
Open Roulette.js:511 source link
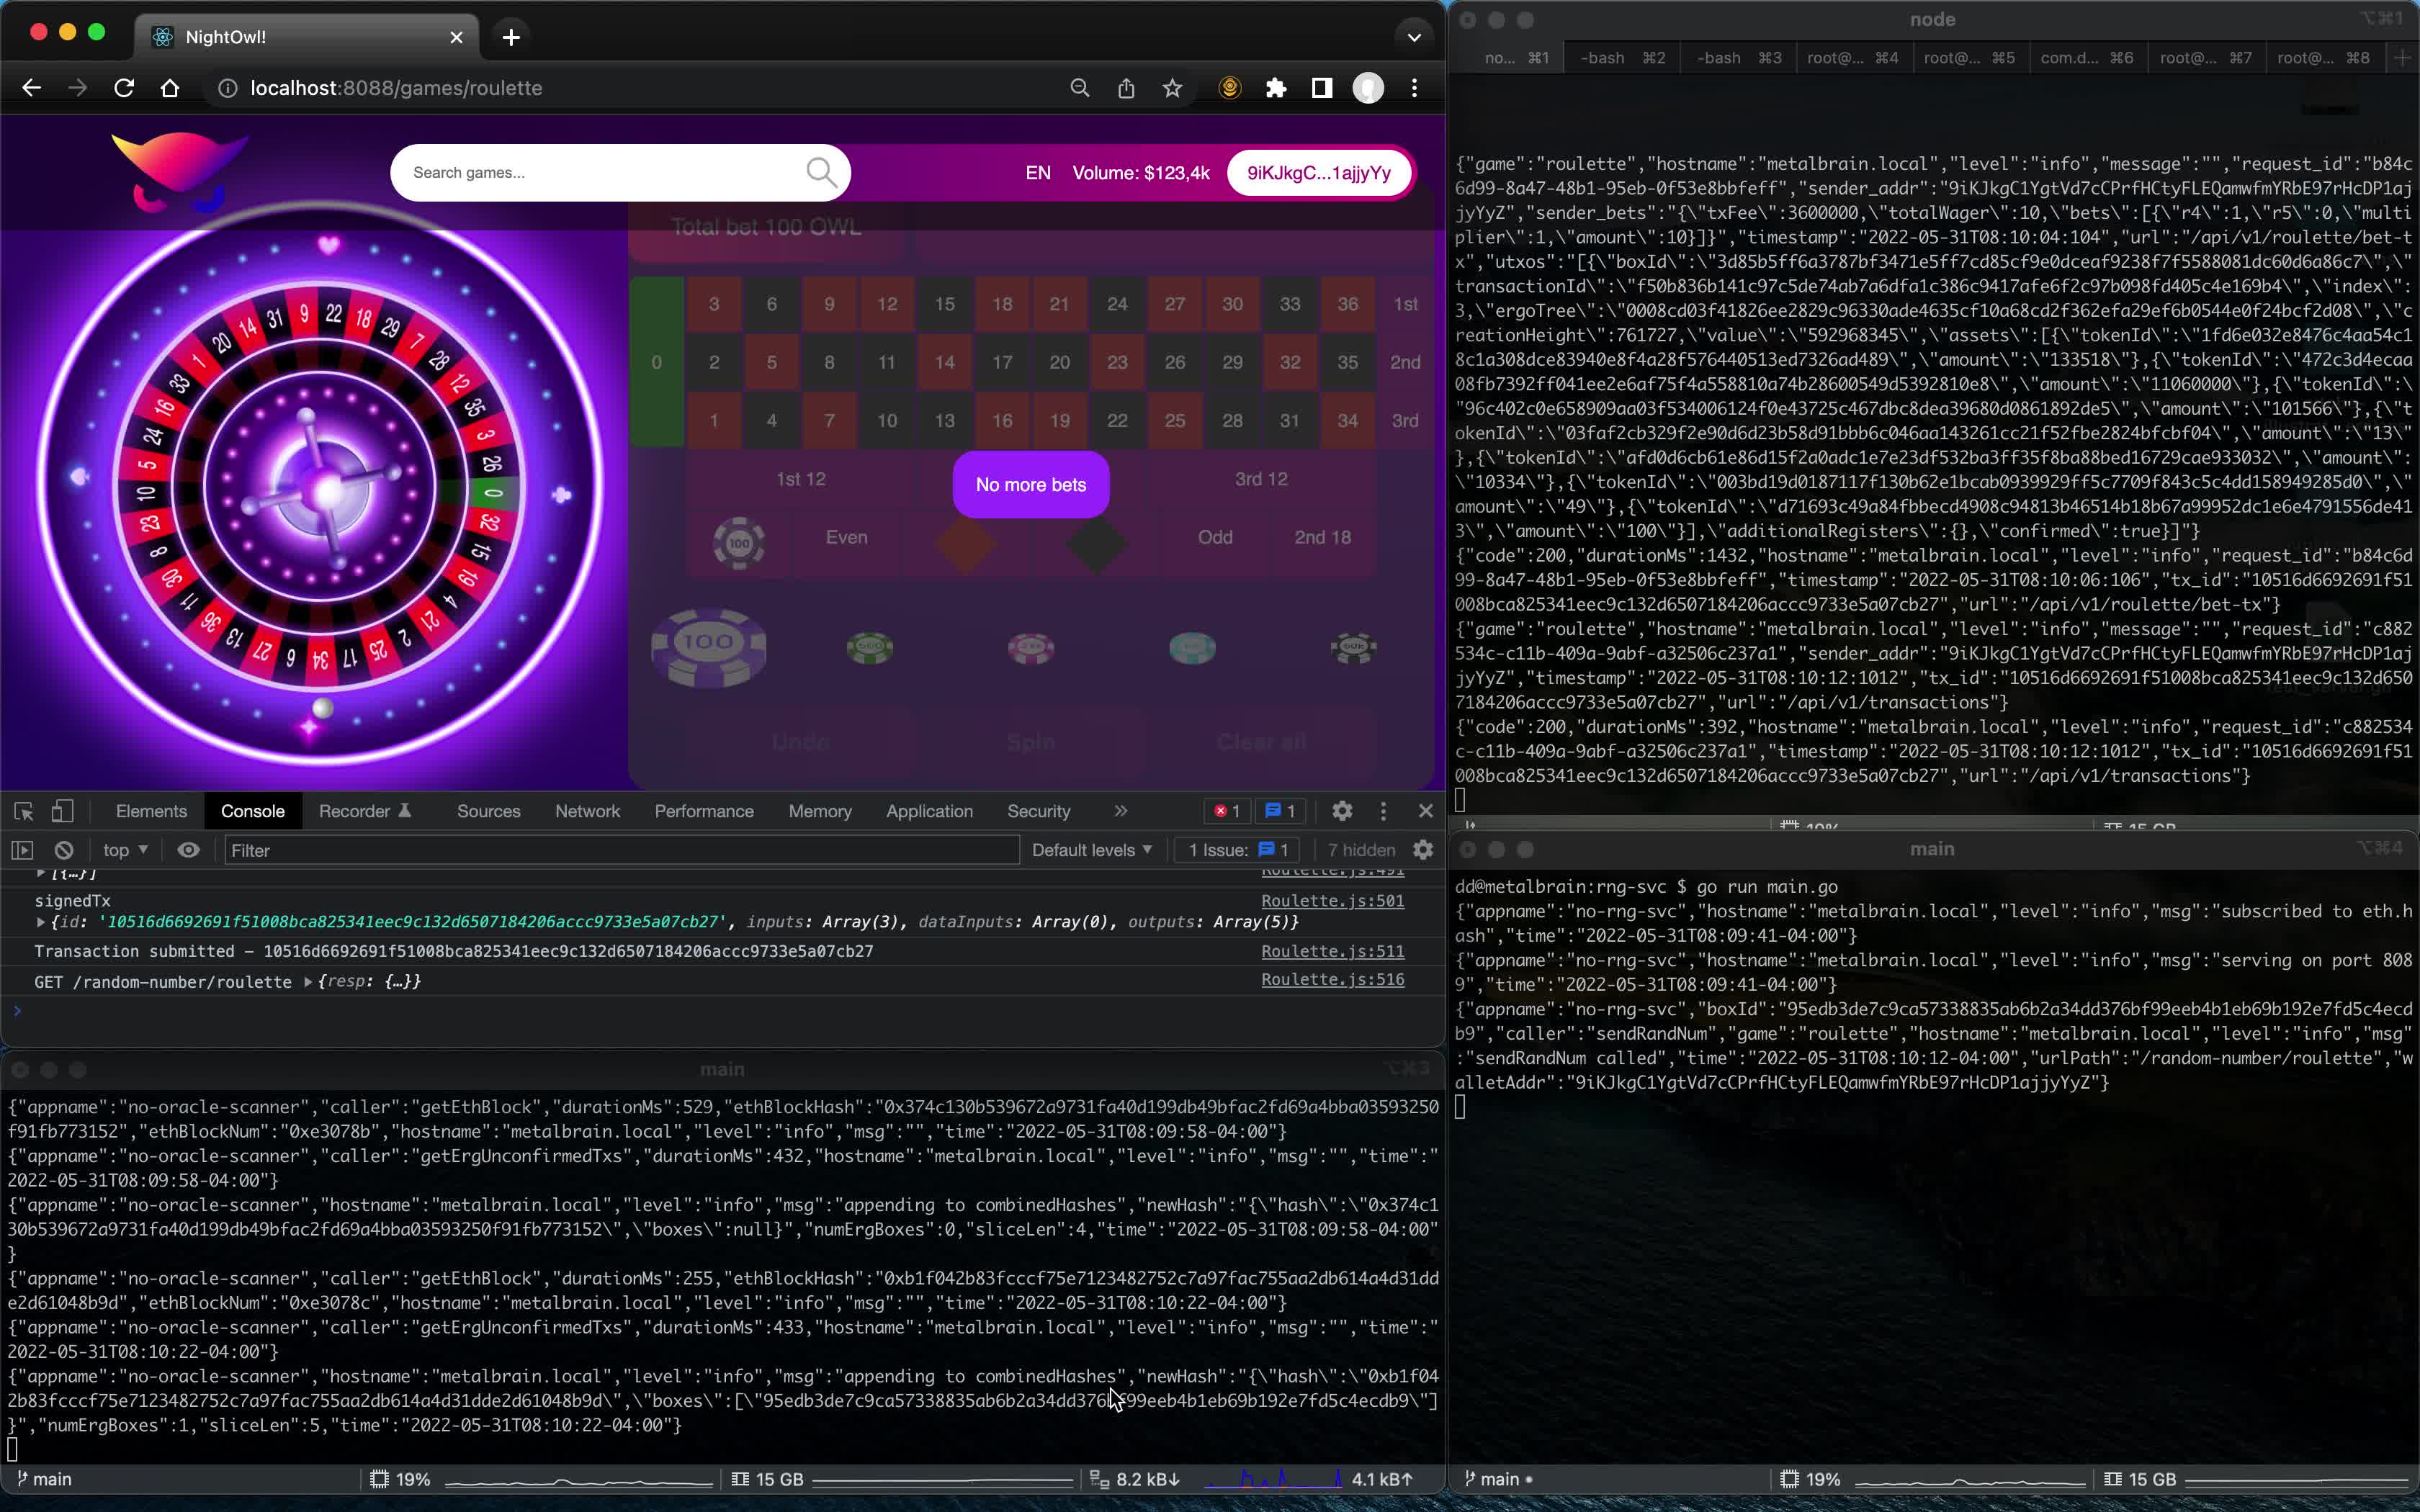1332,951
